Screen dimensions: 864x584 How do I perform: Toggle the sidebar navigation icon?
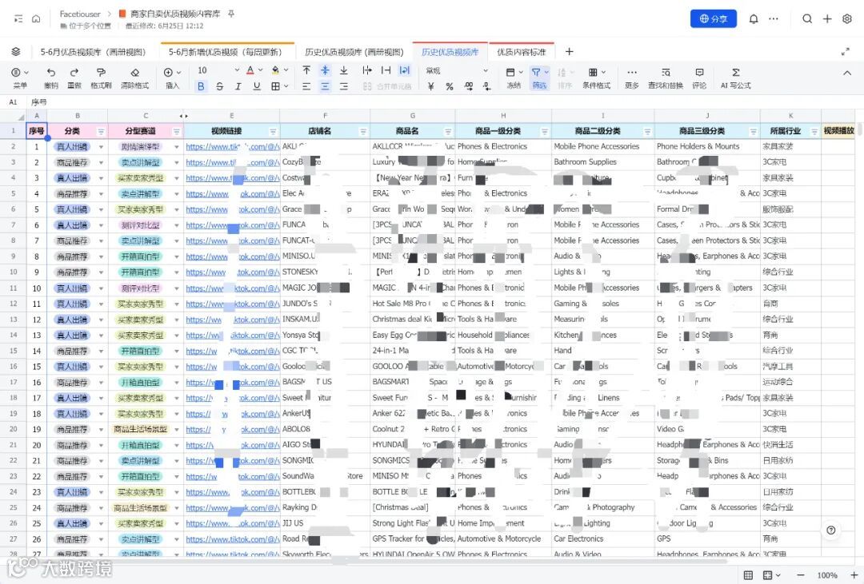tap(18, 18)
